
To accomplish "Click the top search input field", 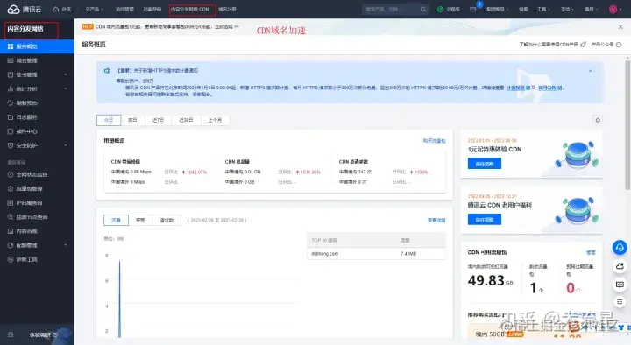I will click(x=390, y=9).
